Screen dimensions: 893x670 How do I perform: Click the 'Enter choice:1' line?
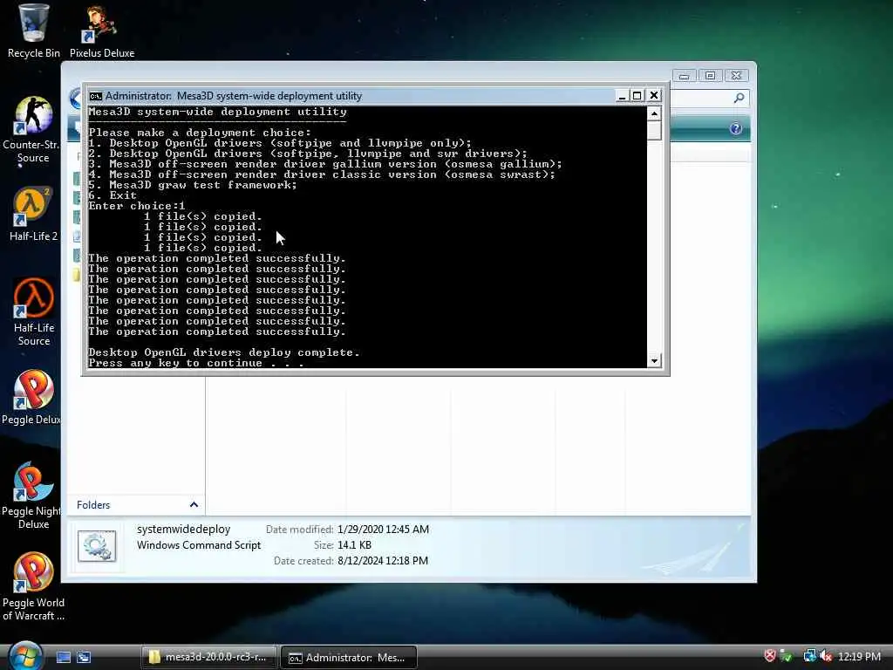coord(137,206)
